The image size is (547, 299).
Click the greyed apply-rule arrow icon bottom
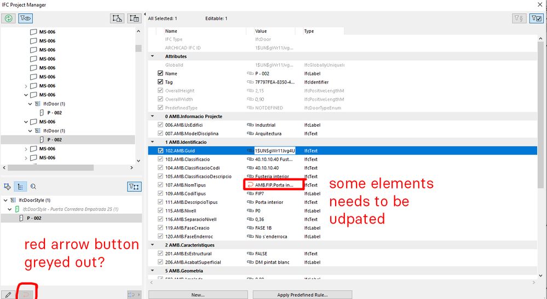[134, 295]
